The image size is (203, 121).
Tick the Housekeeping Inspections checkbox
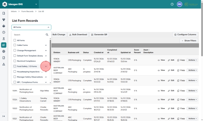coord(15,71)
